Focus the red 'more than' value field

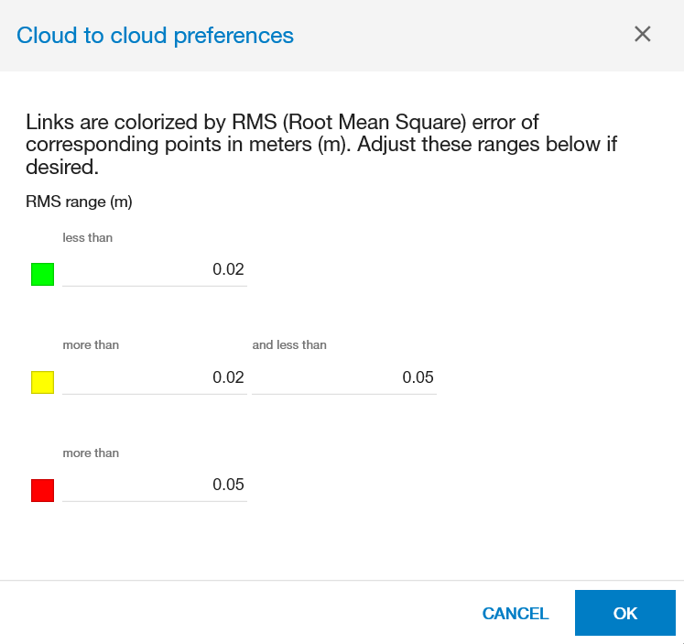click(x=154, y=486)
